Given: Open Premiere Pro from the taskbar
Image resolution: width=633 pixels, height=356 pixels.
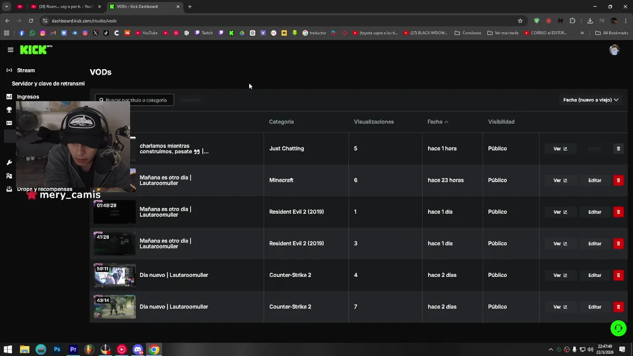Looking at the screenshot, I should coord(73,350).
